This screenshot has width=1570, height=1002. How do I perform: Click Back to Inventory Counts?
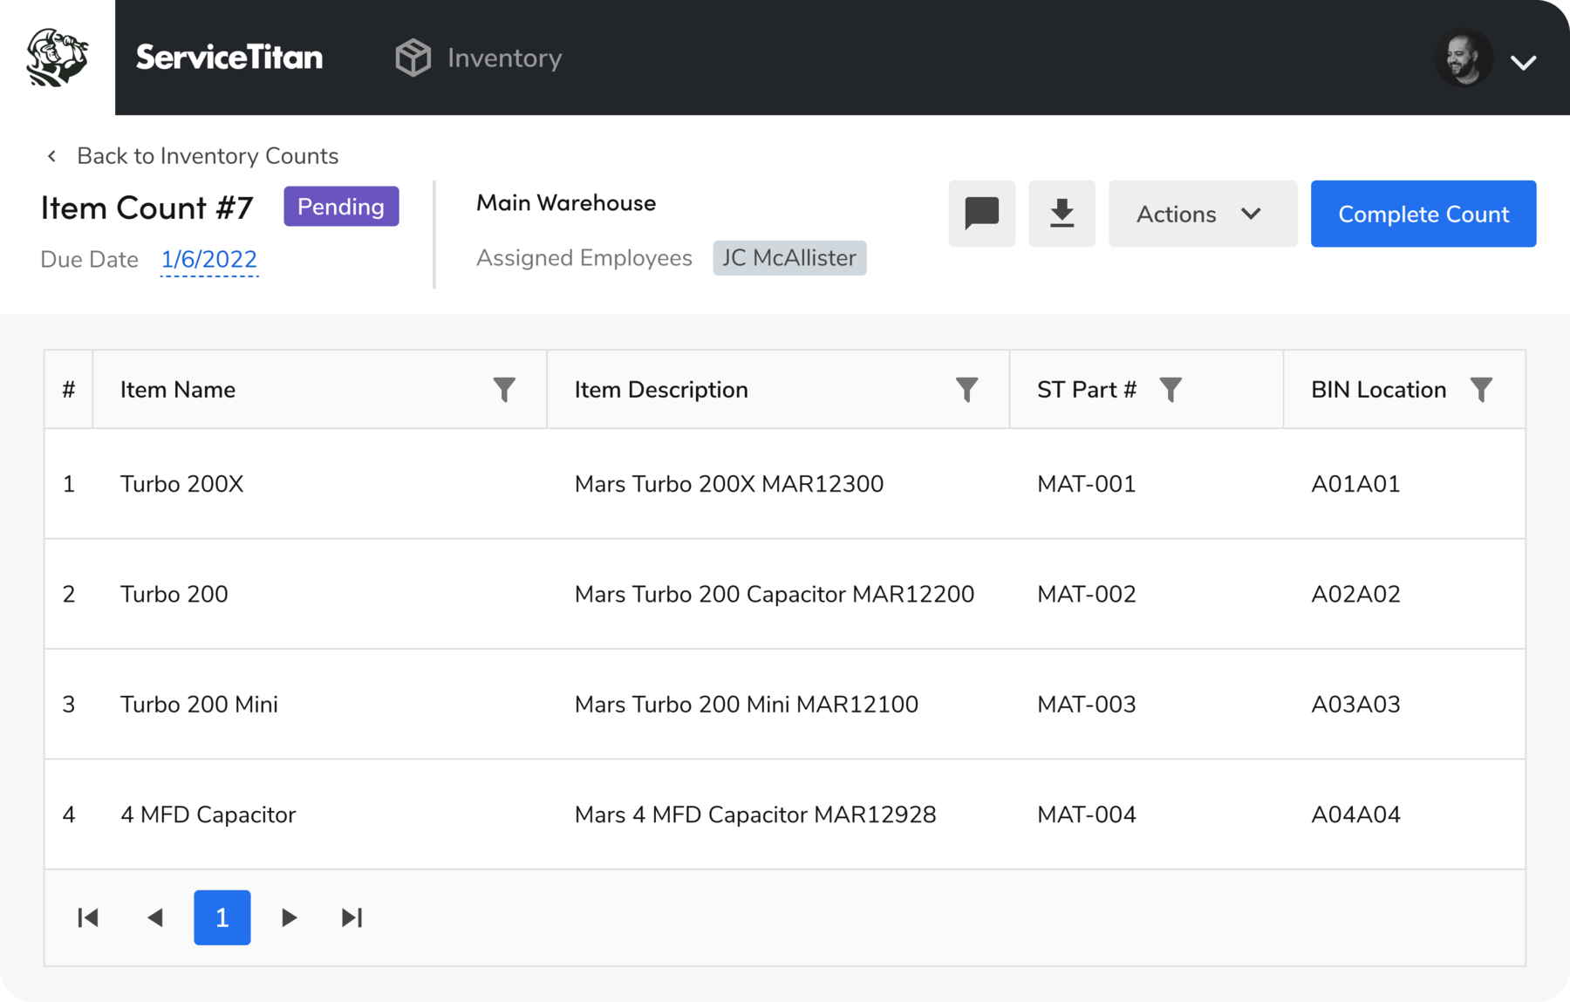[x=208, y=155]
